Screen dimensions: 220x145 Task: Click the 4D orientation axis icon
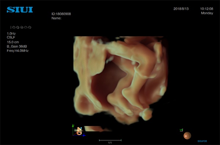[x=78, y=130]
